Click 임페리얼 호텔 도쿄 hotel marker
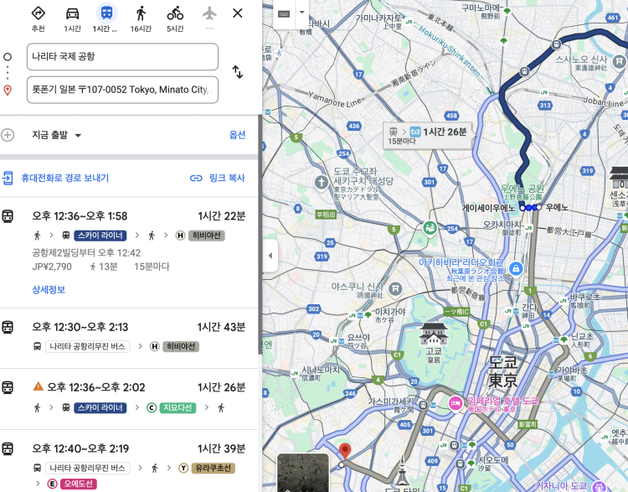 click(x=456, y=403)
